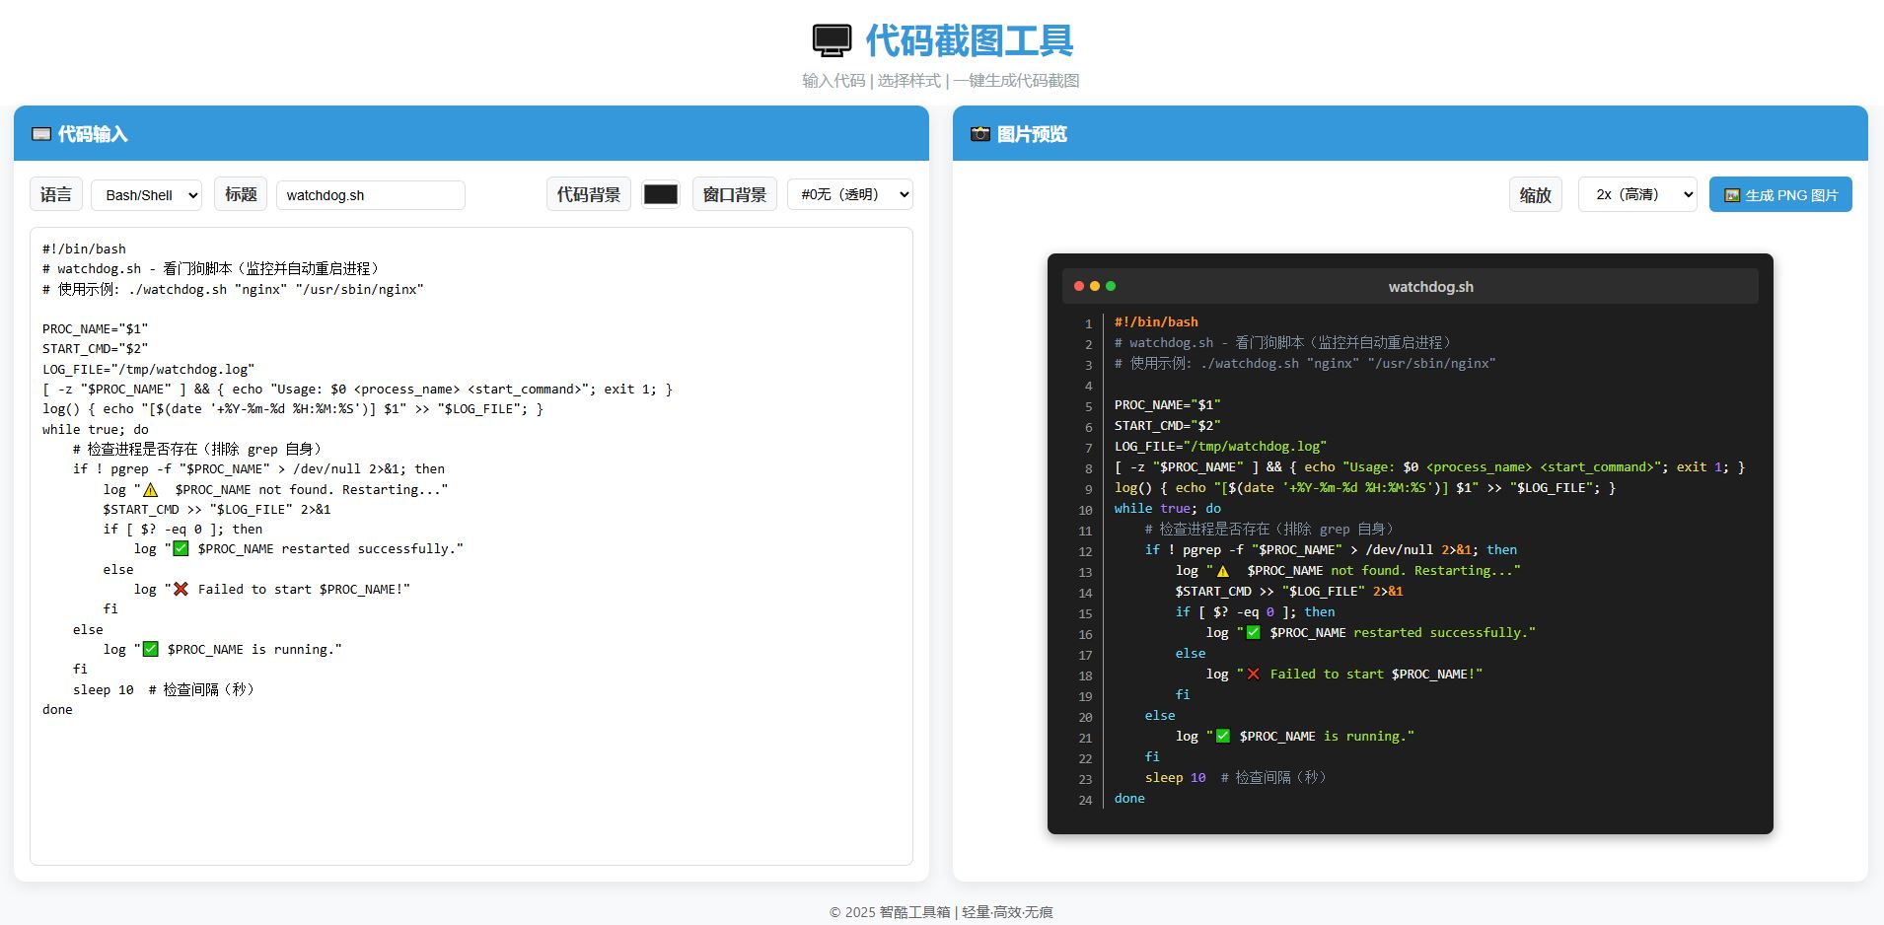Screen dimensions: 1884x925
Task: Click the 图片预览 panel heading
Action: pos(1032,134)
